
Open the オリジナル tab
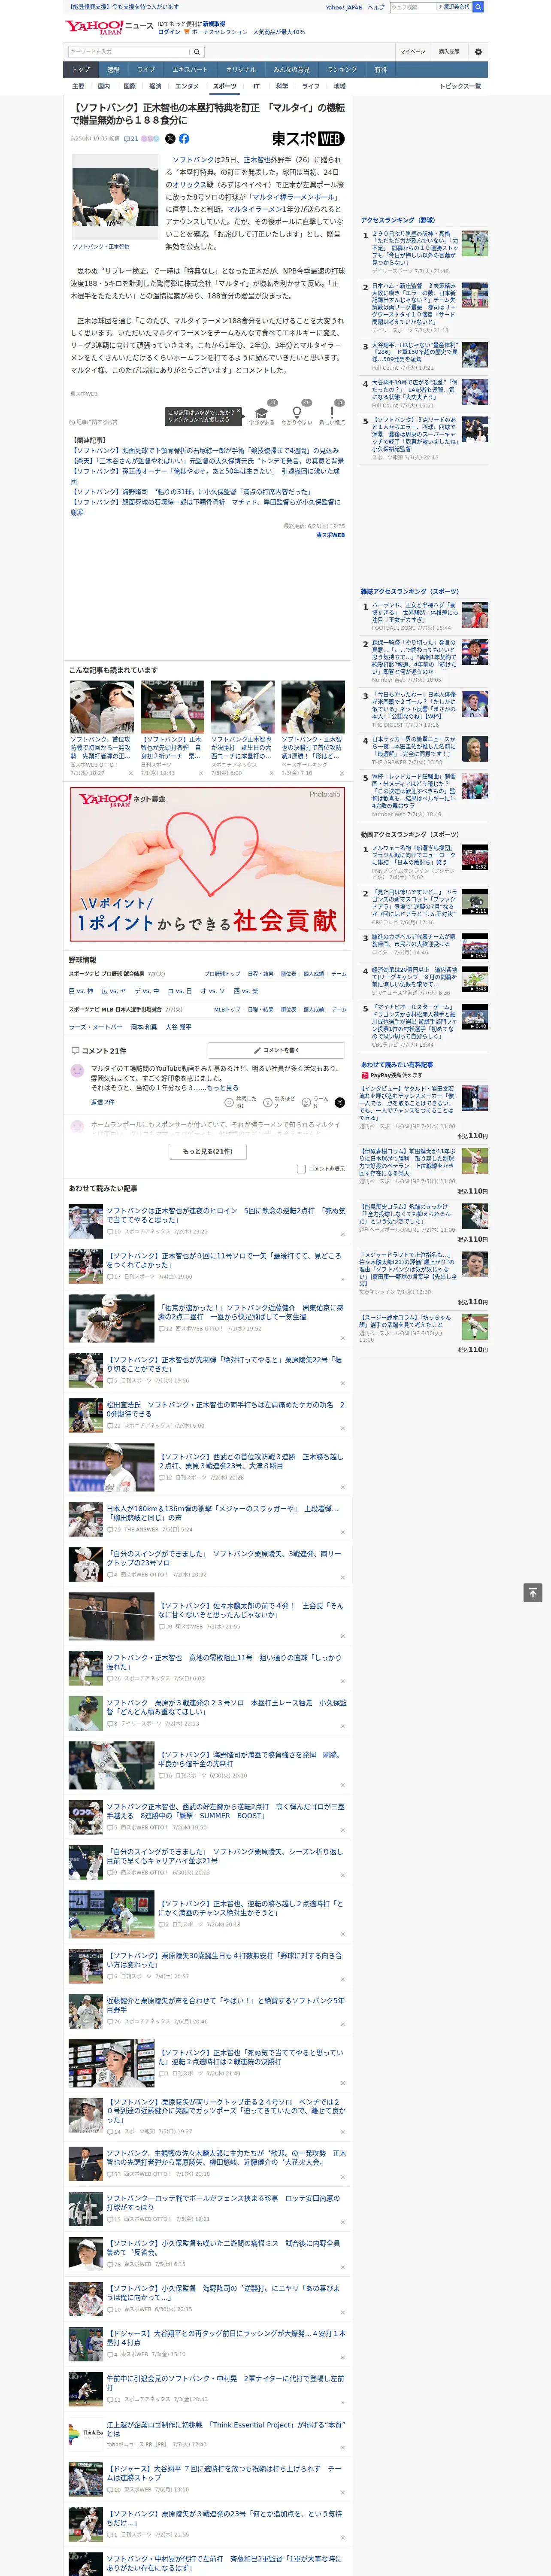click(x=241, y=70)
